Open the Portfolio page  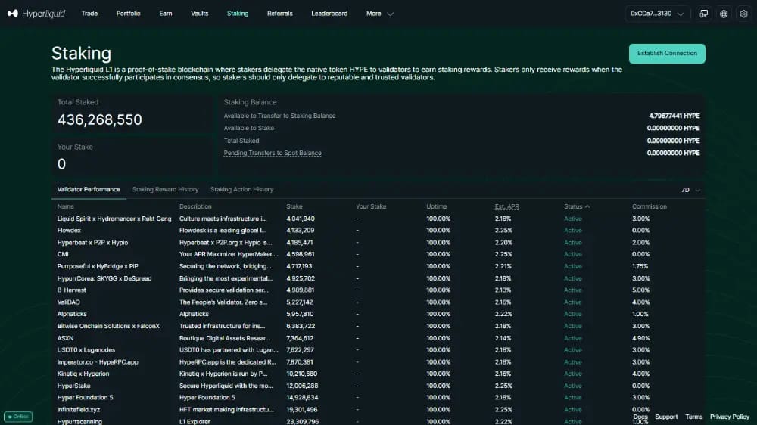pyautogui.click(x=129, y=14)
